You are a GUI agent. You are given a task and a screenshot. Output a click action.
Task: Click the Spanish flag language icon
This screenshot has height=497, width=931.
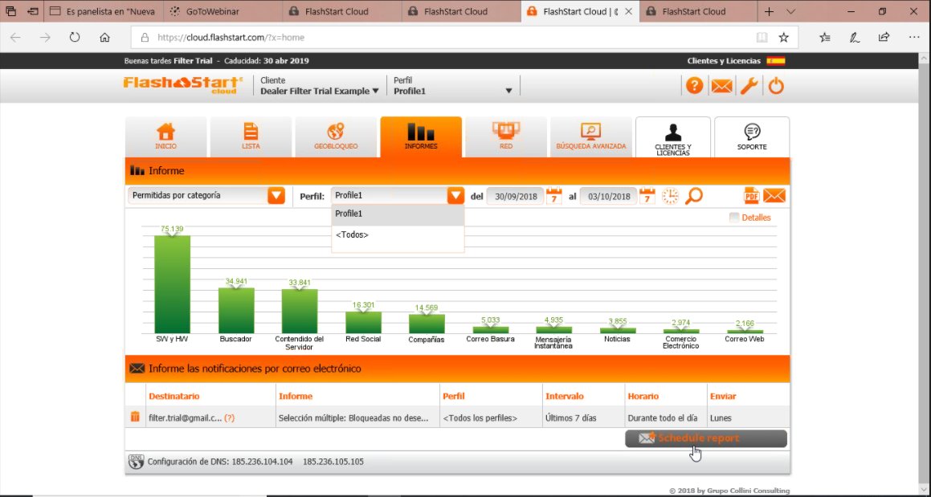click(x=775, y=60)
